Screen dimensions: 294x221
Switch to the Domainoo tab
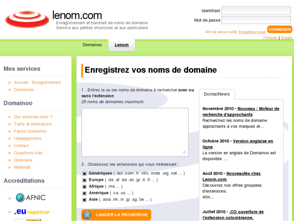(x=92, y=45)
